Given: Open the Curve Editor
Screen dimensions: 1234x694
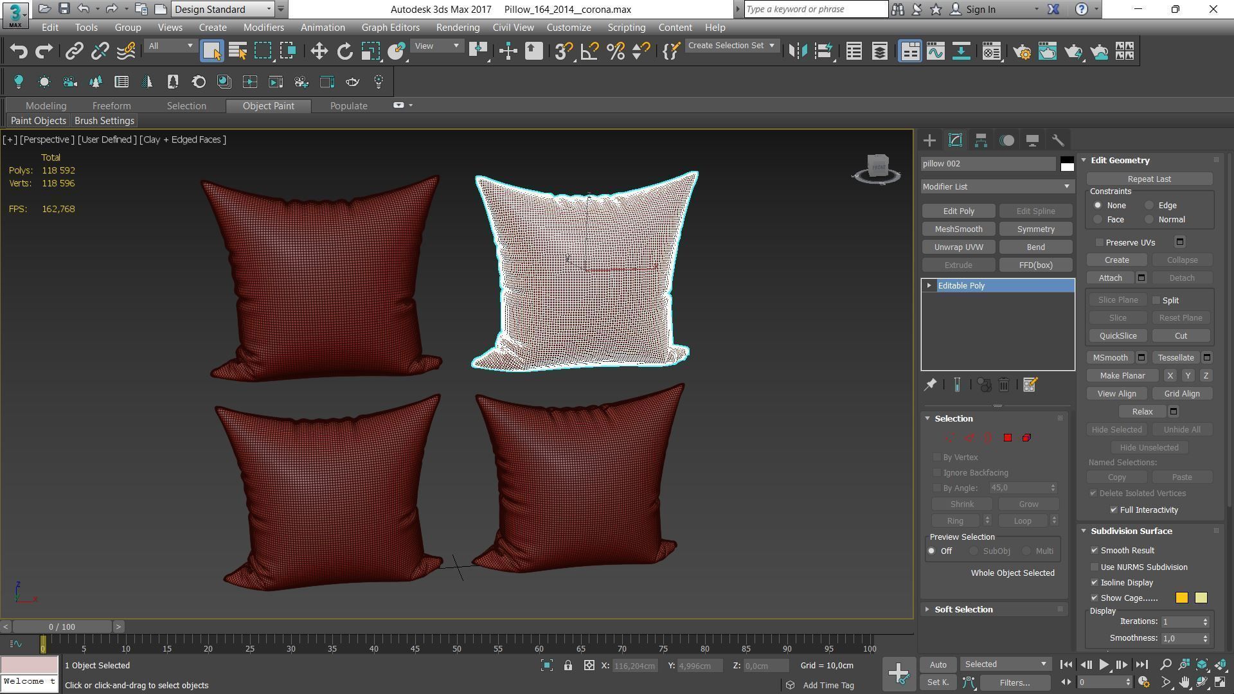Looking at the screenshot, I should tap(936, 51).
